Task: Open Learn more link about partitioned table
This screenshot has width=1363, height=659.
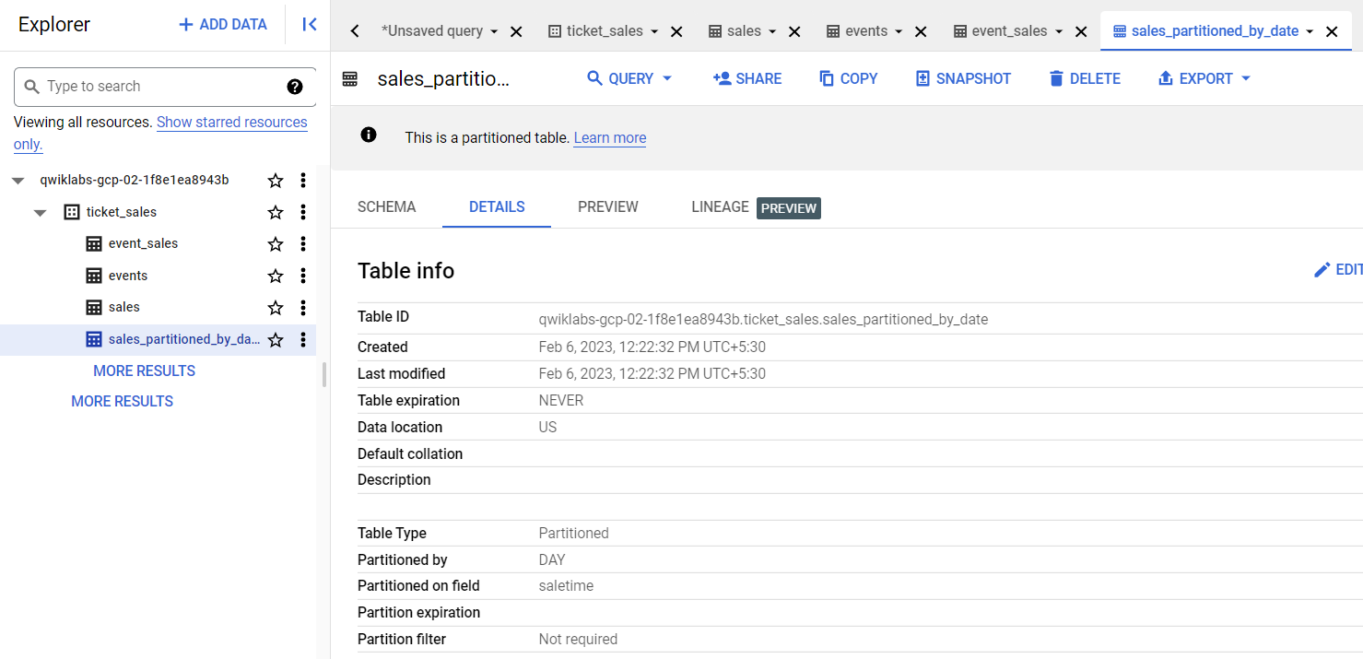Action: point(610,138)
